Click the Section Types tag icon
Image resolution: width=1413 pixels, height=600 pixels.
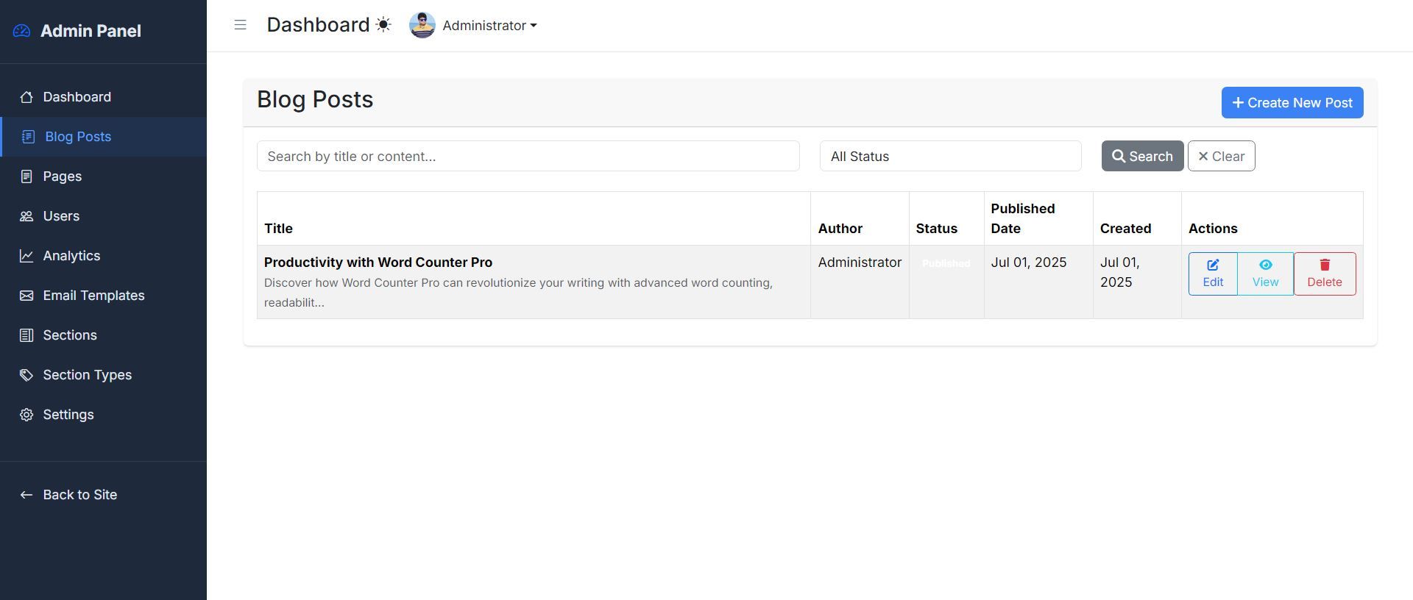pos(26,375)
